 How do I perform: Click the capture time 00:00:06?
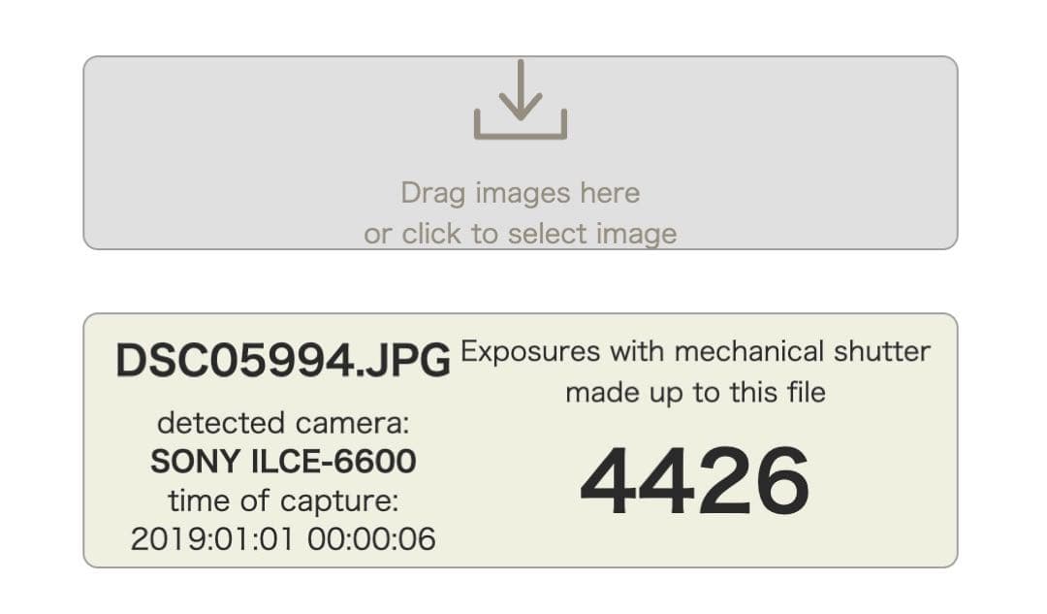click(x=371, y=539)
